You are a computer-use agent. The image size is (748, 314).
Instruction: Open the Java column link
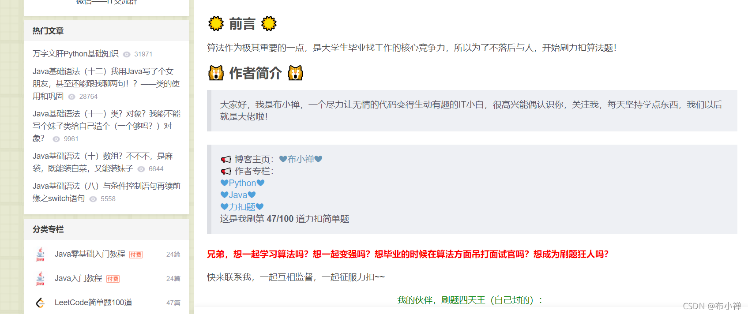[x=238, y=195]
